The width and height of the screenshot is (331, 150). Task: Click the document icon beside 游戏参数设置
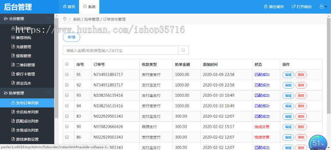click(13, 139)
